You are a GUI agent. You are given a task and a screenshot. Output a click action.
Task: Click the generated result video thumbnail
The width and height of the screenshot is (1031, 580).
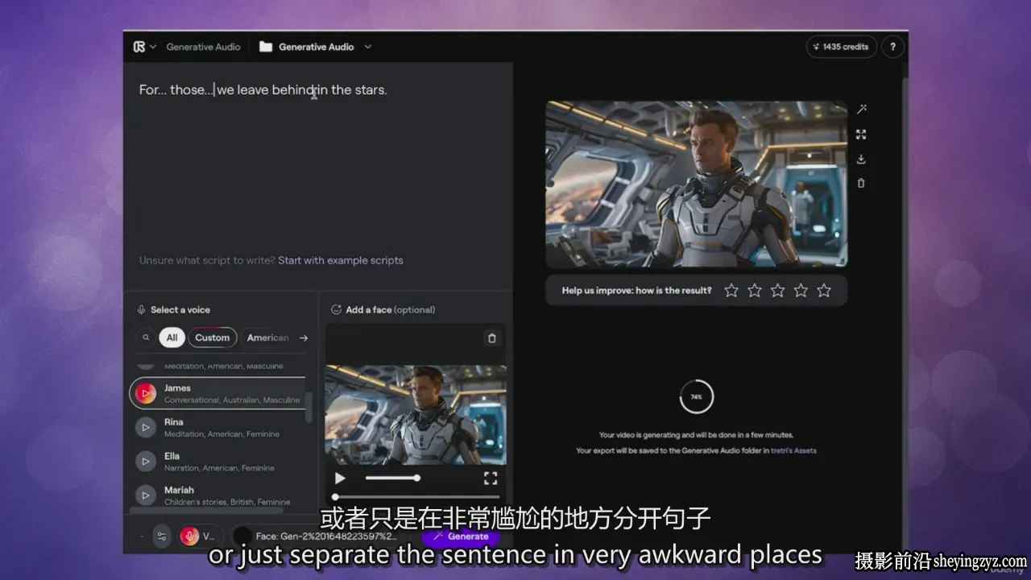697,184
